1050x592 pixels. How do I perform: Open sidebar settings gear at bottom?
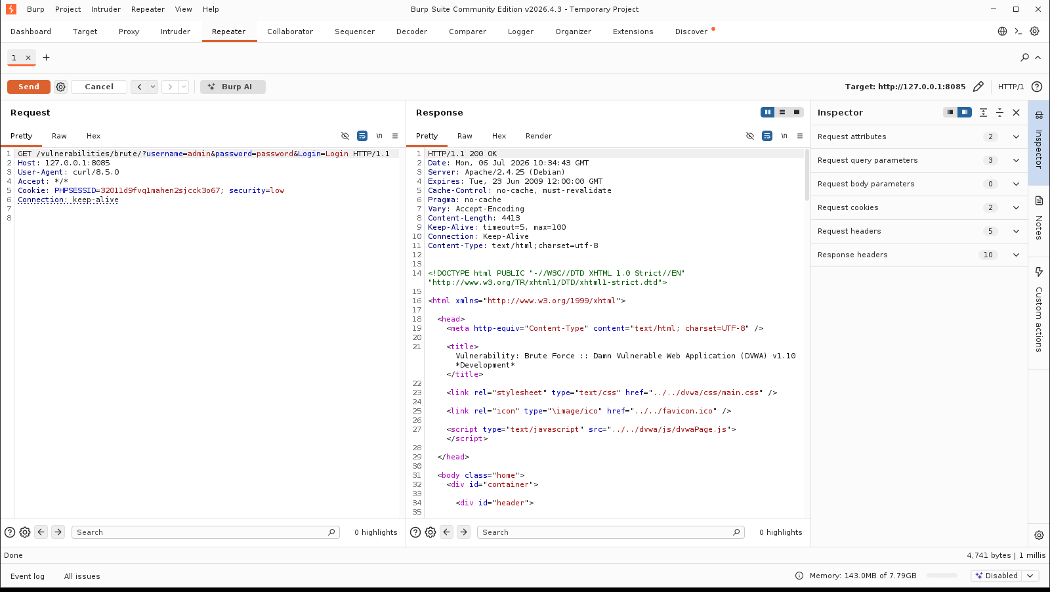pos(1039,535)
